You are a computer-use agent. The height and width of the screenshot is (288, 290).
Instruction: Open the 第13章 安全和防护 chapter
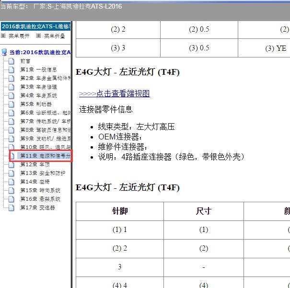43,173
